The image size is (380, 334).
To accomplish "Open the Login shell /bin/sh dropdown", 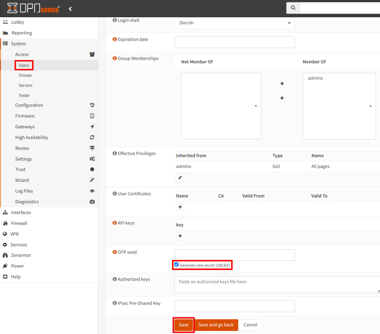I will [235, 23].
